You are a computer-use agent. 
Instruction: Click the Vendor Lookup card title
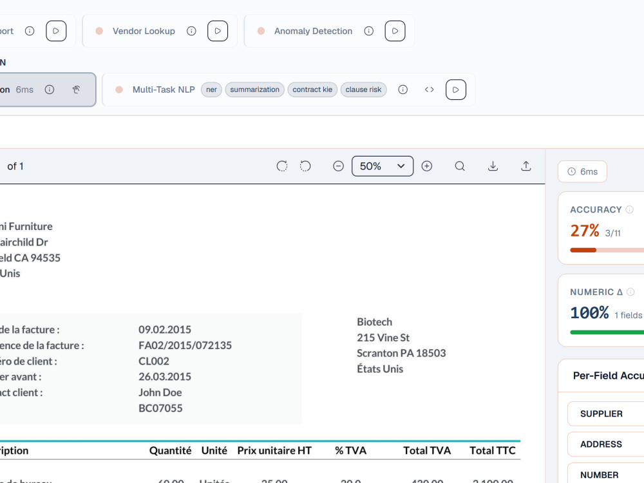(144, 31)
